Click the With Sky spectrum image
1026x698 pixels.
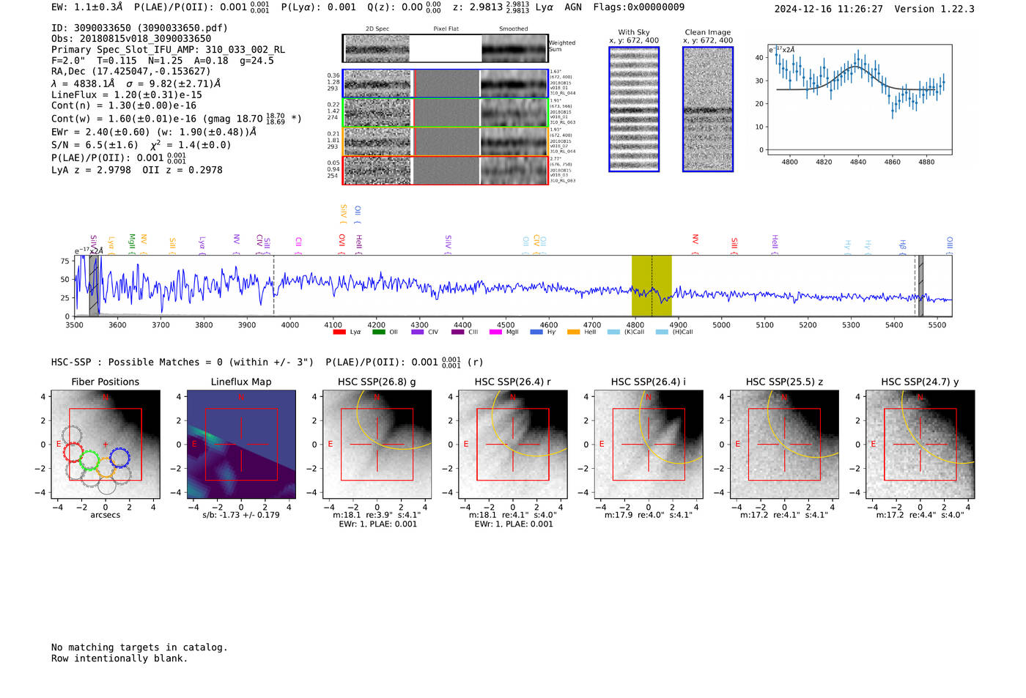point(634,109)
